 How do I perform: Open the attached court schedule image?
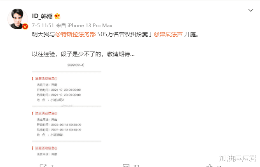click(x=67, y=110)
